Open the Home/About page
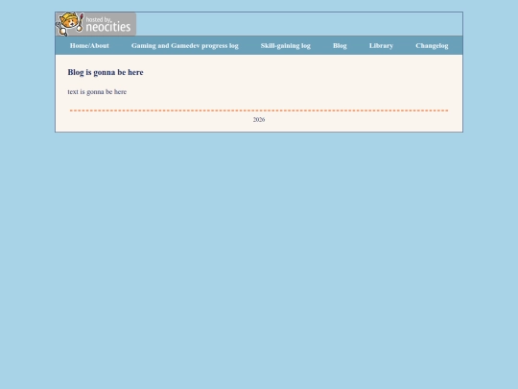This screenshot has width=518, height=389. click(89, 46)
